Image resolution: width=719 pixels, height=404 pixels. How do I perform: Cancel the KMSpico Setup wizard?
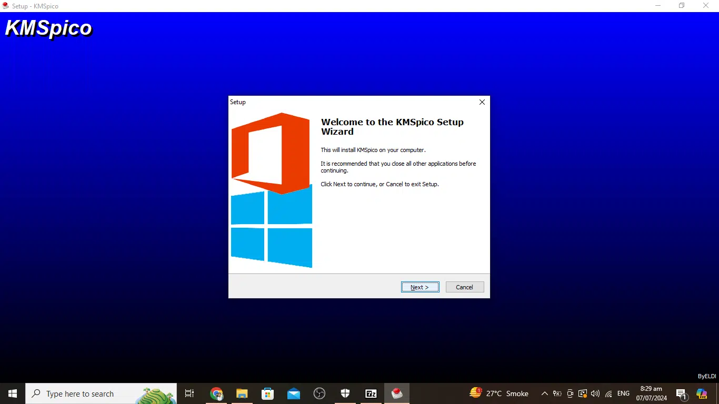pyautogui.click(x=465, y=287)
